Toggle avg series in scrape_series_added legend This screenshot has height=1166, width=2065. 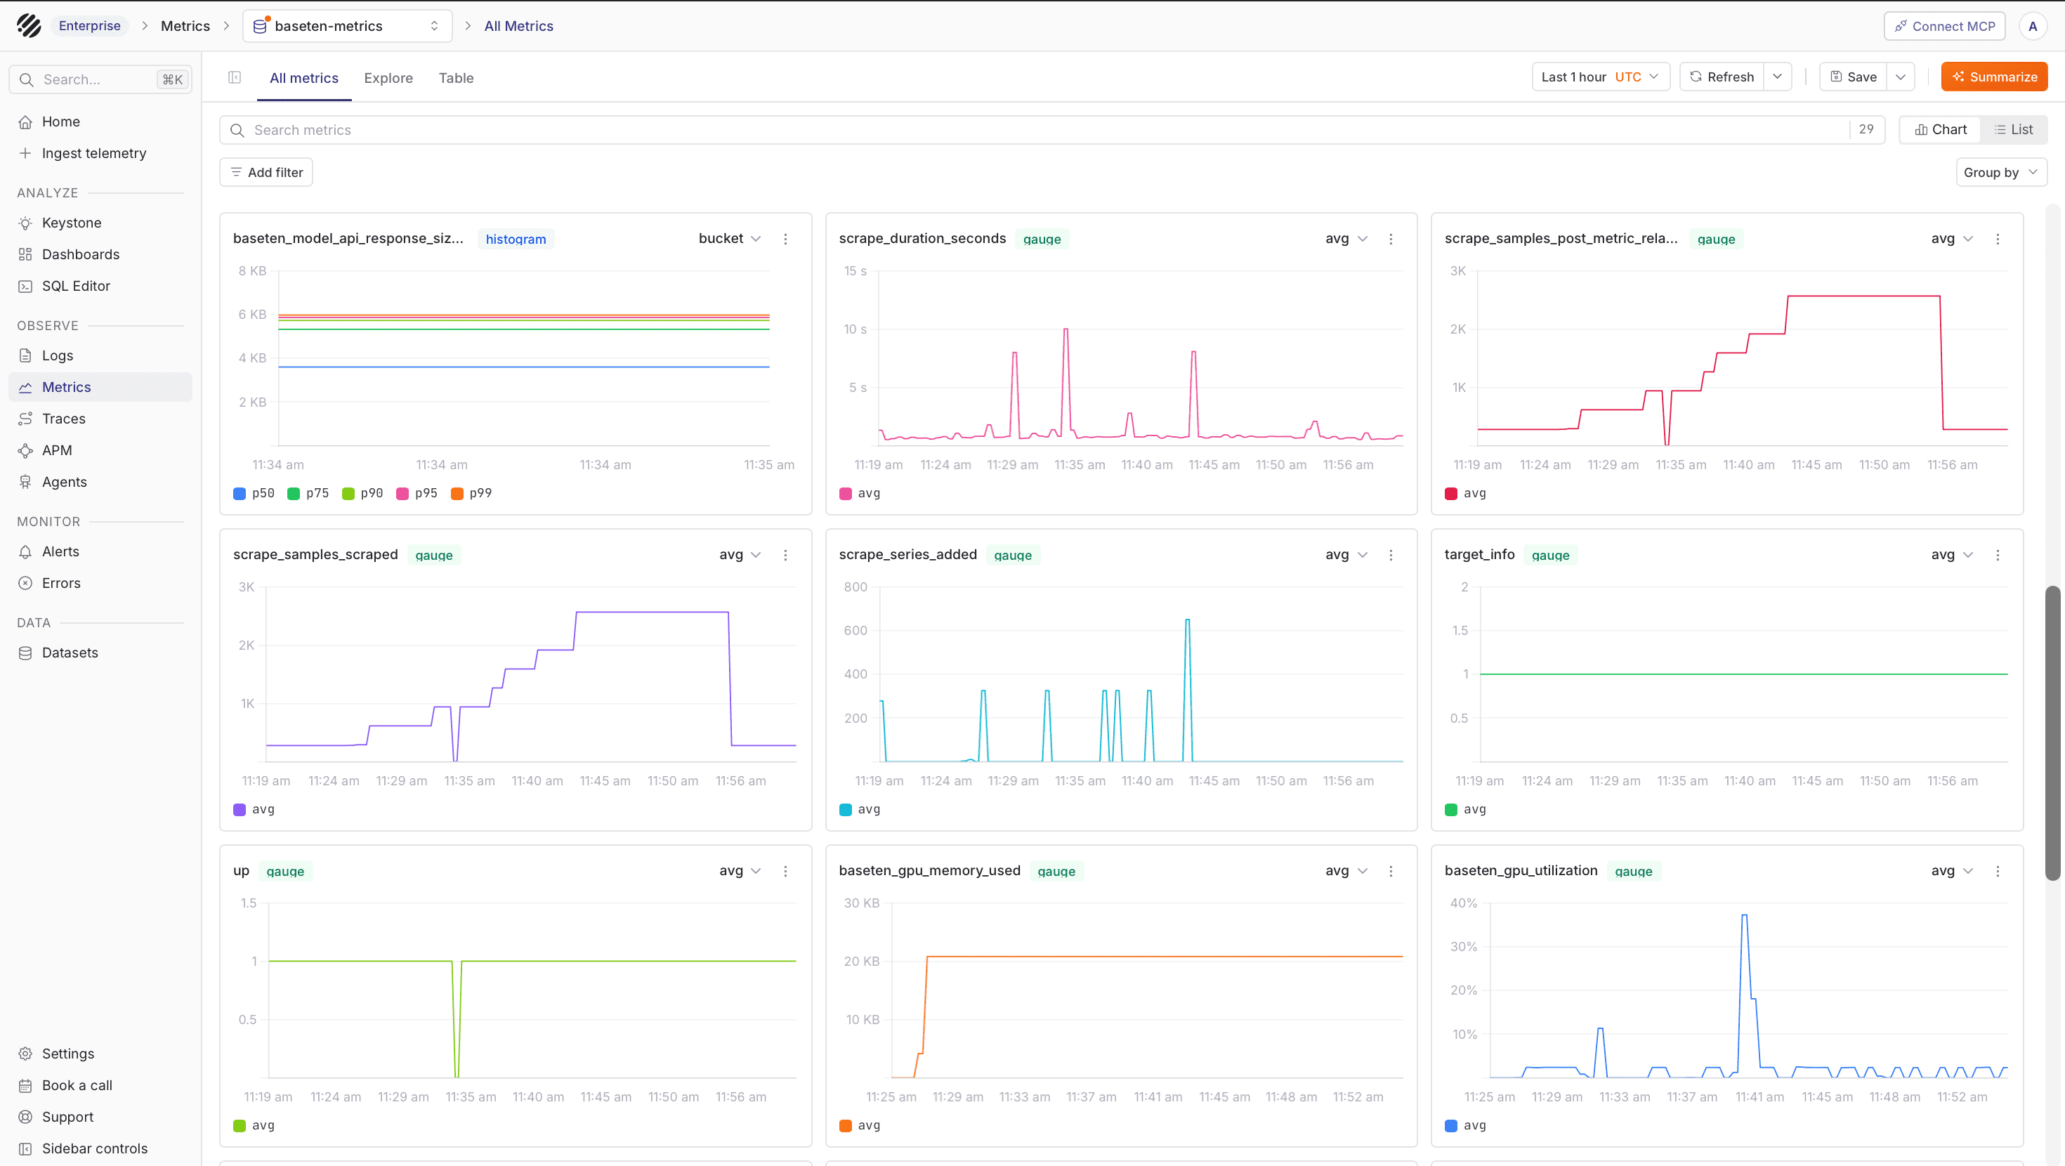[x=859, y=809]
